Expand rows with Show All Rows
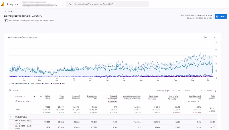 tap(23, 101)
